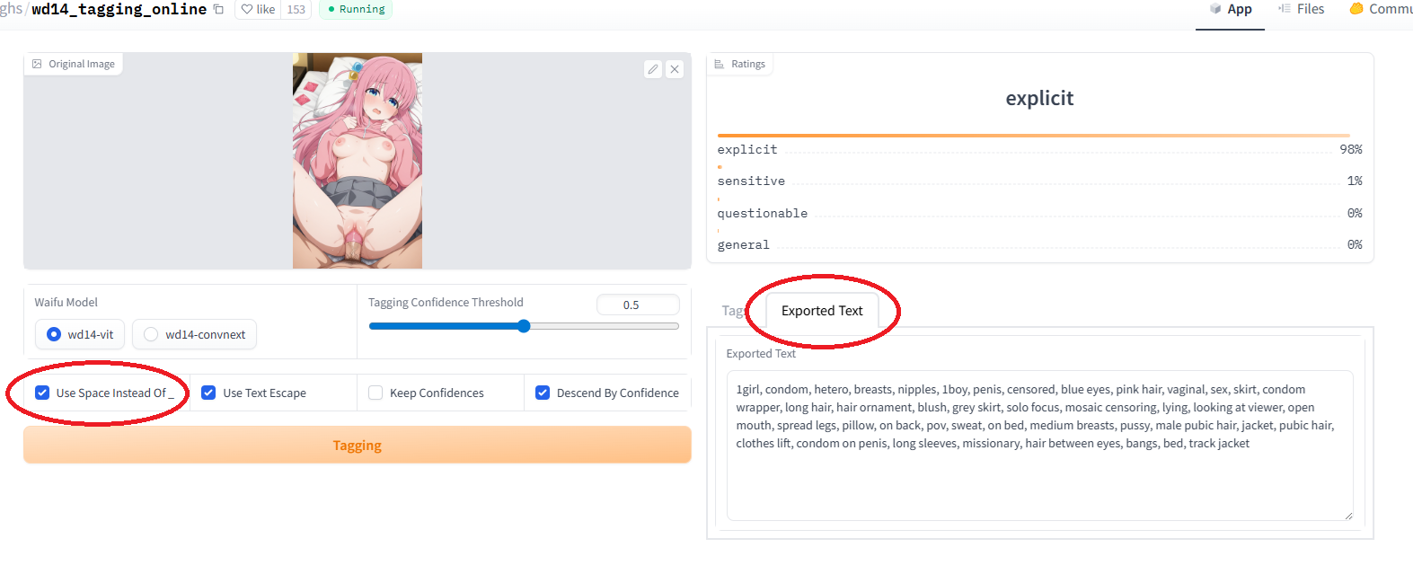The image size is (1413, 574).
Task: Switch to the Exported Text tab
Action: tap(821, 311)
